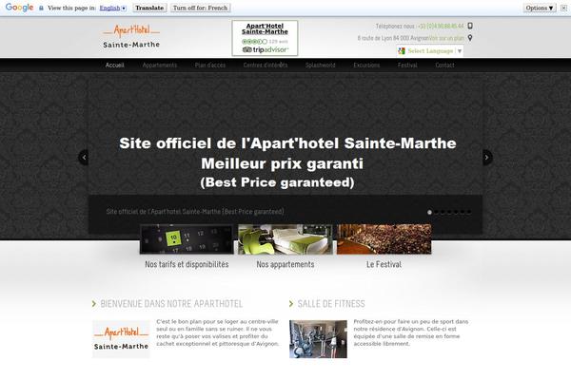The width and height of the screenshot is (571, 380).
Task: Click the Google Translate icon beside Select Language
Action: click(402, 51)
